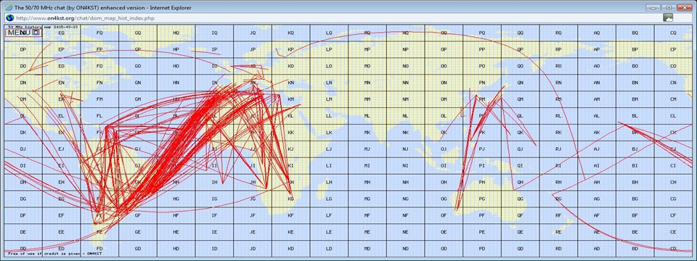Select the RJ grid square on the map

pos(558,149)
